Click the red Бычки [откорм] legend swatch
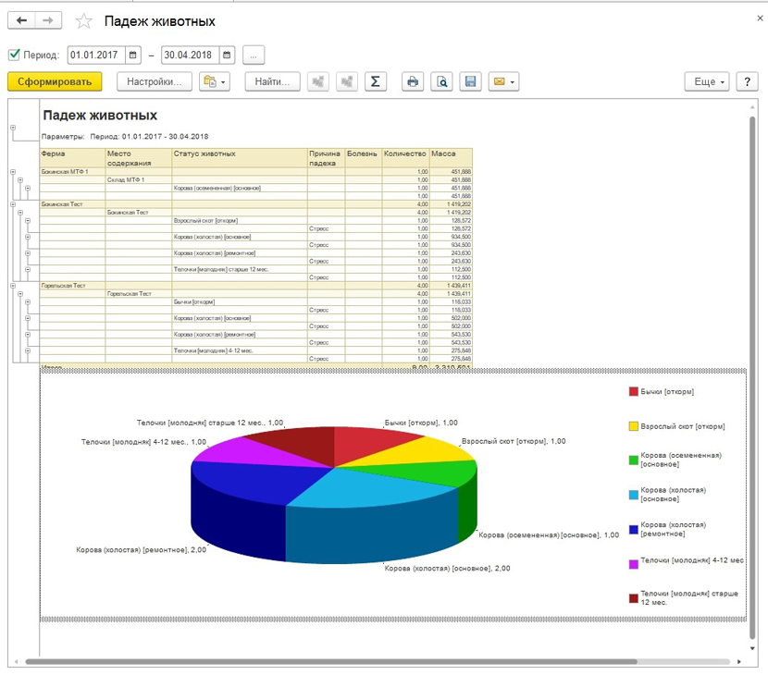The height and width of the screenshot is (675, 768). (x=634, y=392)
